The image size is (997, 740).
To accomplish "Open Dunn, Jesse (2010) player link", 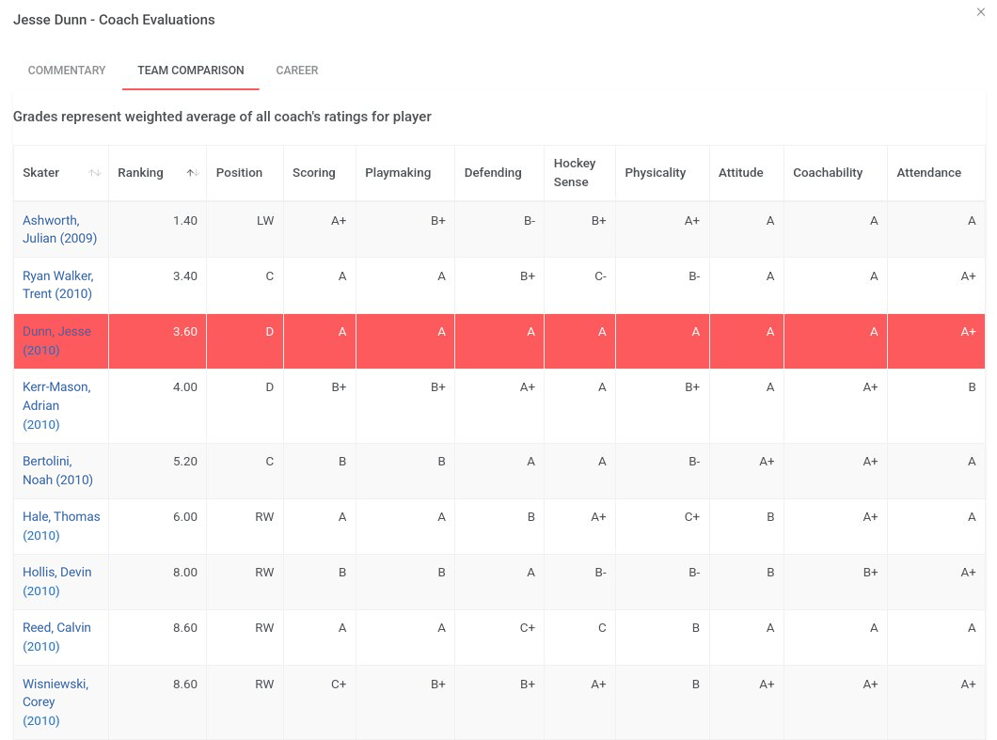I will tap(56, 340).
